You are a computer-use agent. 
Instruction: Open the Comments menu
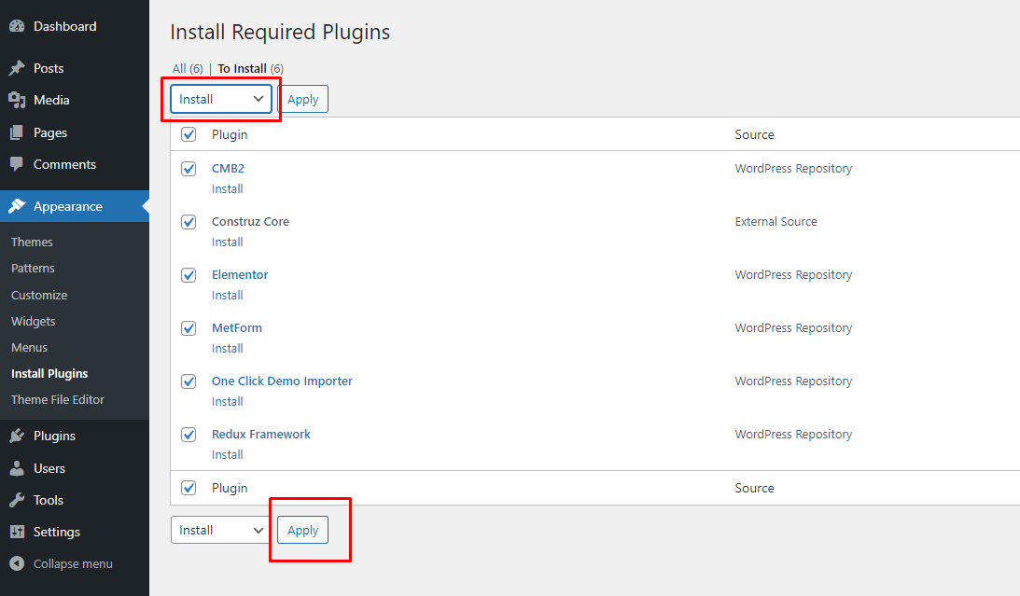pos(65,164)
